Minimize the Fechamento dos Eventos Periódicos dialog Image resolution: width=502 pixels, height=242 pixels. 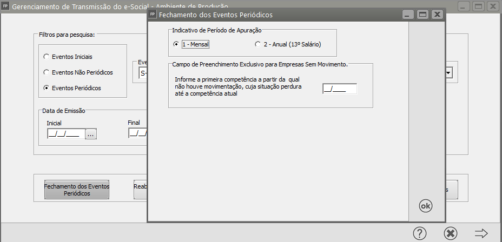click(409, 15)
